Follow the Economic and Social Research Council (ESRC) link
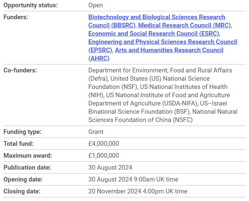Image resolution: width=249 pixels, height=201 pixels. point(154,34)
